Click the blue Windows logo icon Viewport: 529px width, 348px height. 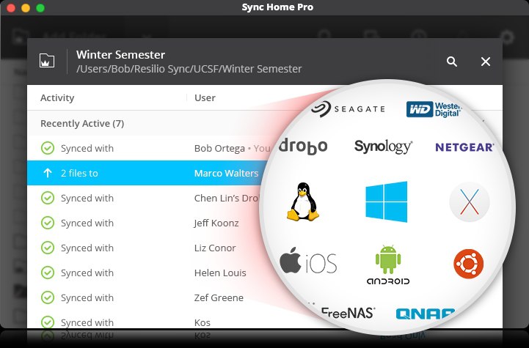pos(386,201)
